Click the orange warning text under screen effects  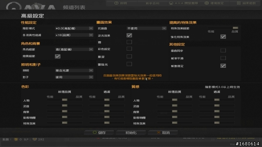(133, 77)
